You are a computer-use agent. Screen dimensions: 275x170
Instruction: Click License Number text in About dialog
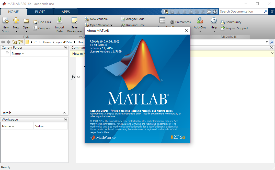pos(106,51)
